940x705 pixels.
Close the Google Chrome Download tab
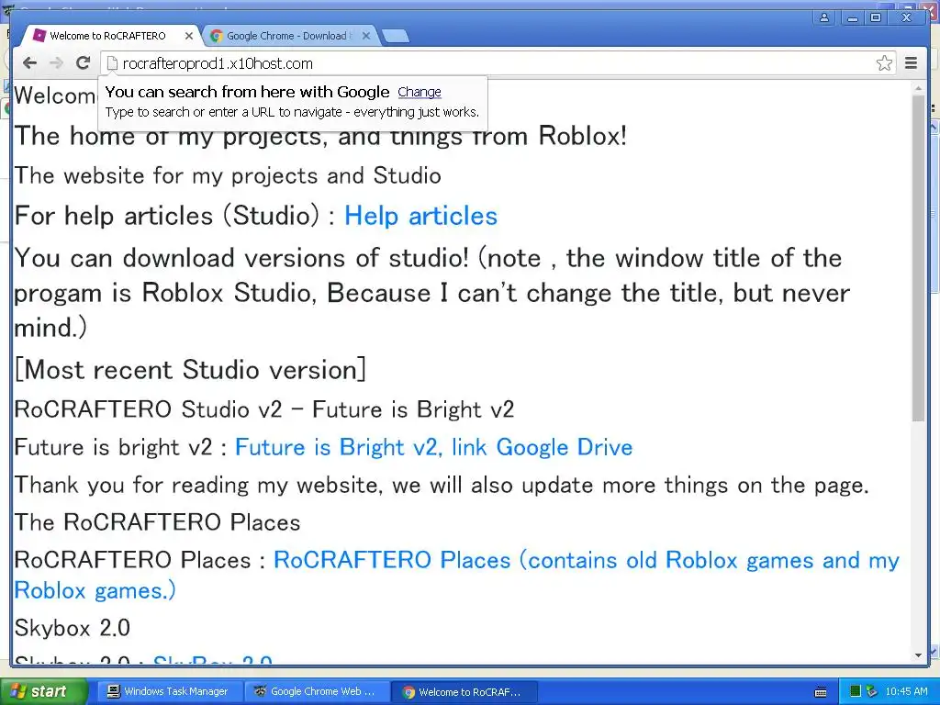tap(366, 36)
